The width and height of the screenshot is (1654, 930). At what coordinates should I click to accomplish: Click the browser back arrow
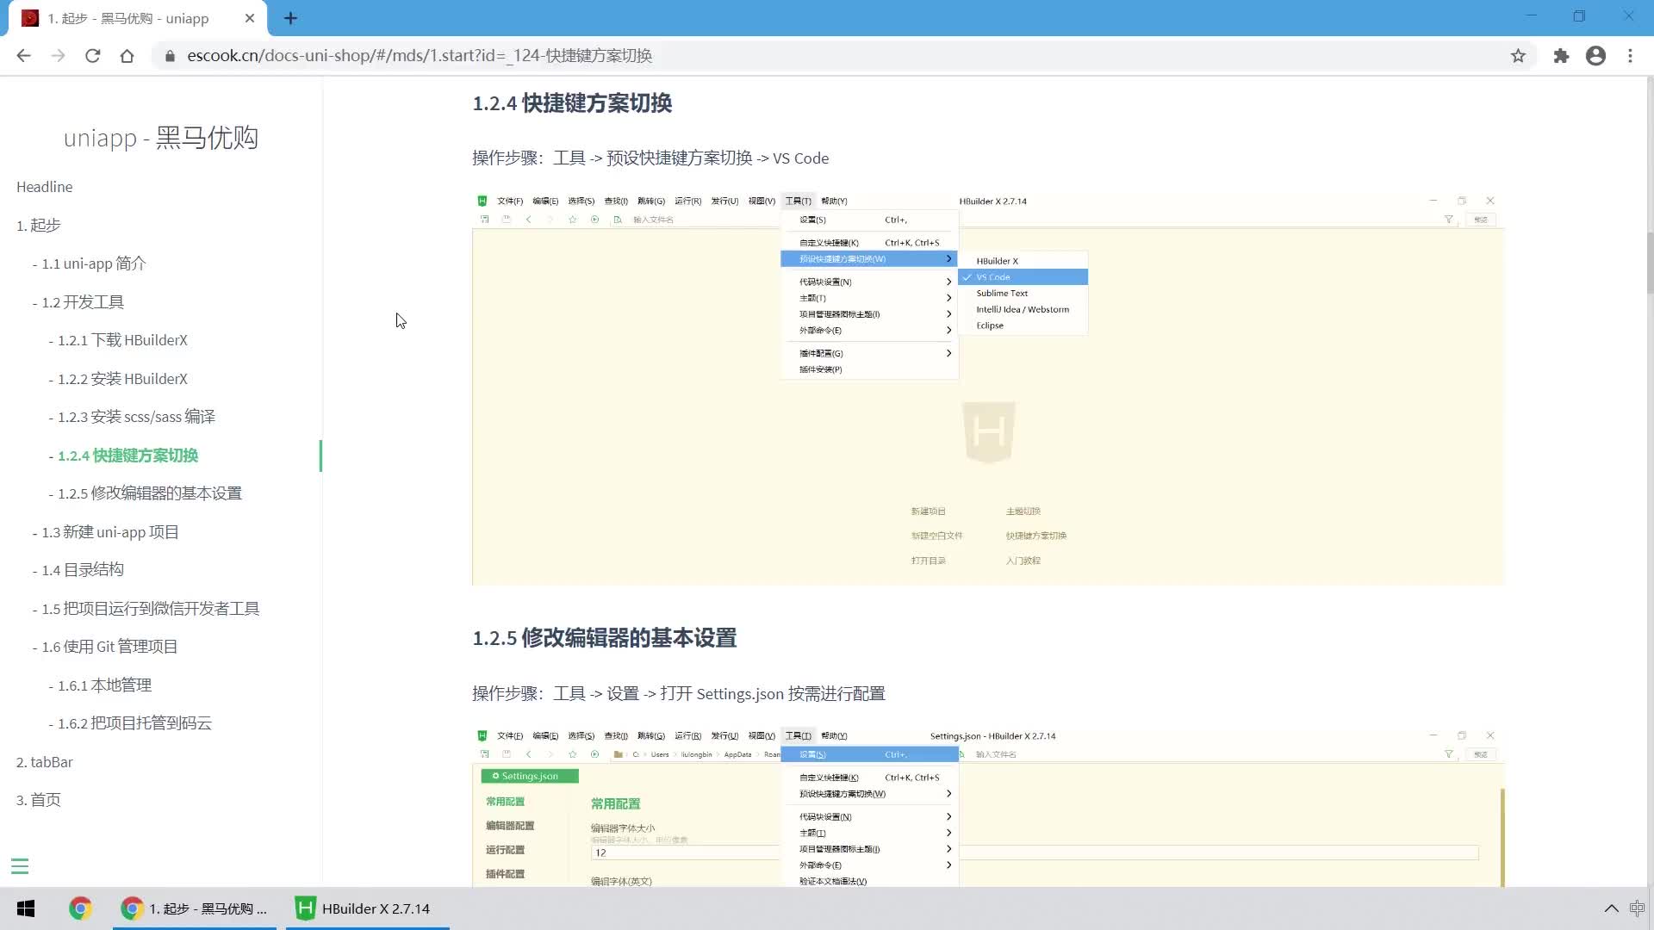(x=23, y=56)
